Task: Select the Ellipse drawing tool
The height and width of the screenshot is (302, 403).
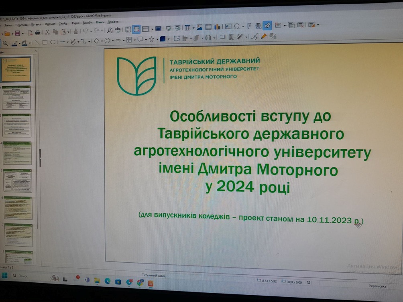Action: (53, 42)
